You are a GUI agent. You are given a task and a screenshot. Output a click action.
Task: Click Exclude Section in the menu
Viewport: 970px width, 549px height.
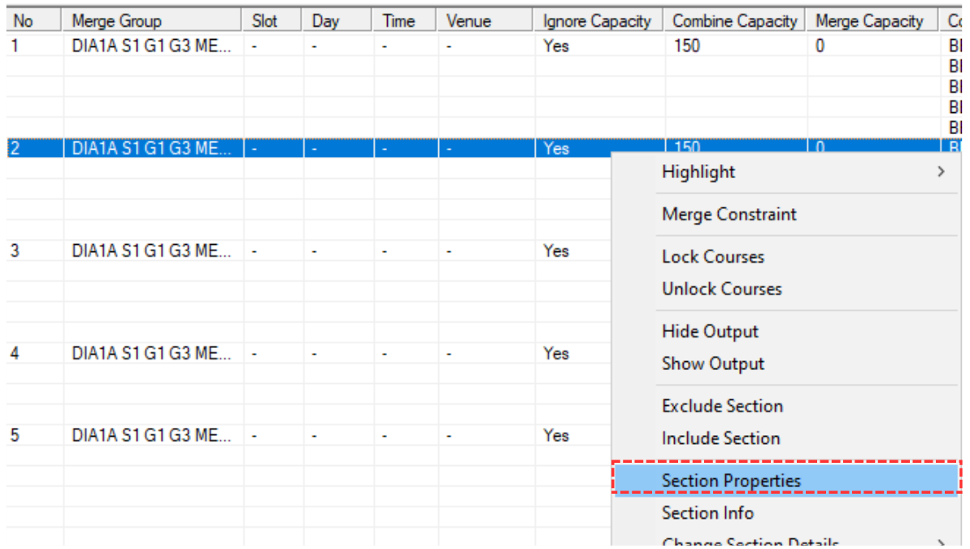coord(722,406)
